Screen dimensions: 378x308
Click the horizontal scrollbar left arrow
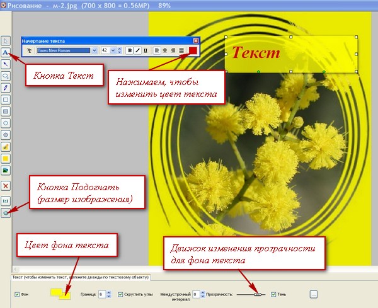point(15,269)
